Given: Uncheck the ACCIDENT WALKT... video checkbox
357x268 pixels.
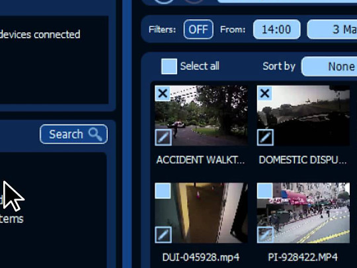Looking at the screenshot, I should 163,93.
